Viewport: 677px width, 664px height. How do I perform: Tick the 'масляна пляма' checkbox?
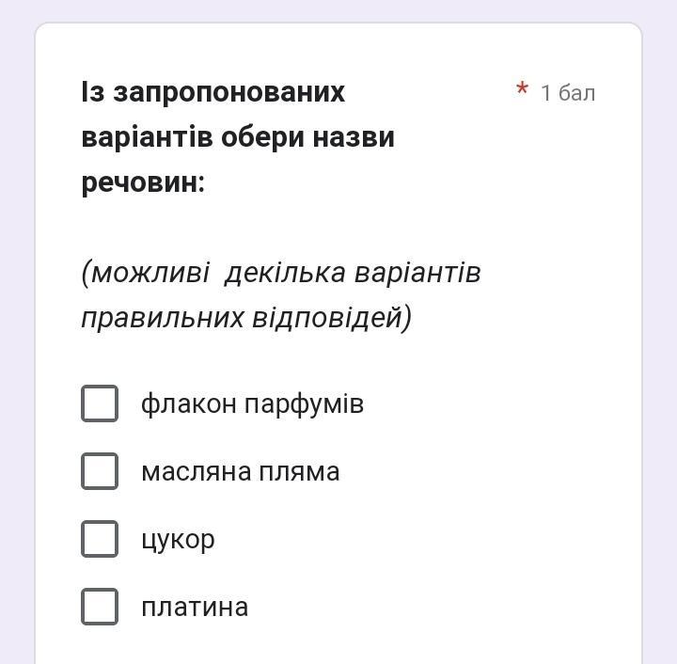[100, 471]
